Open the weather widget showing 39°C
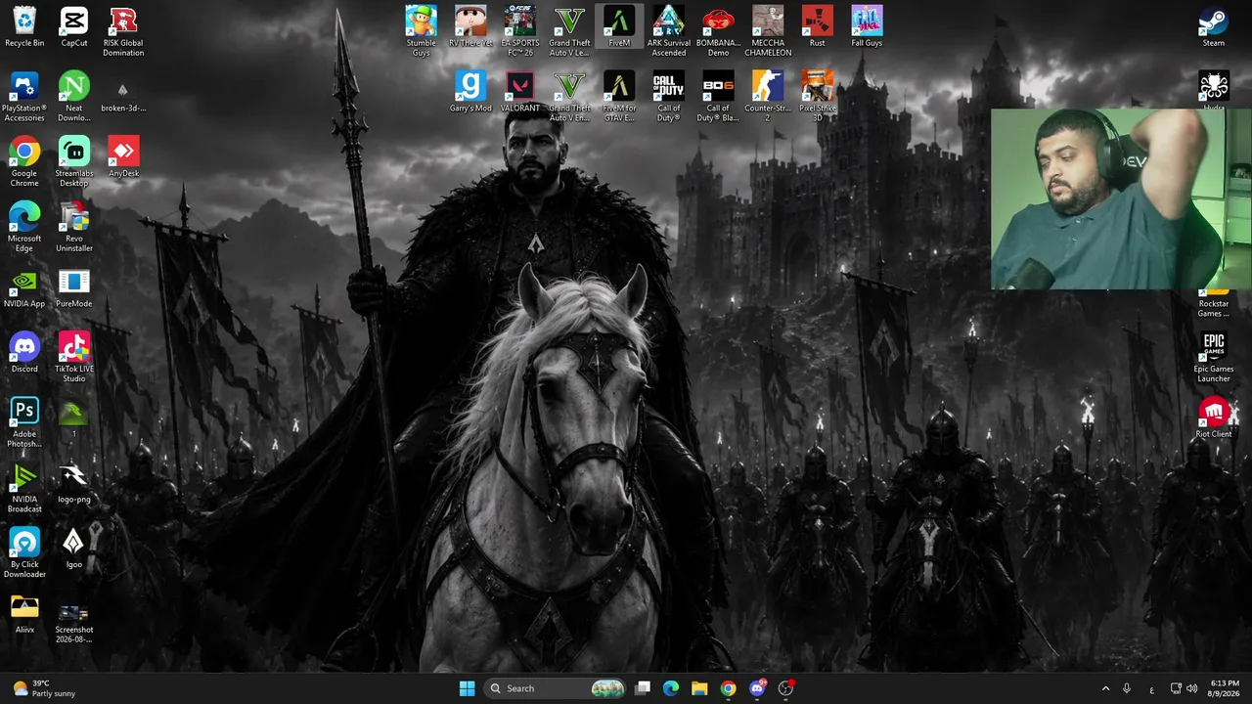The width and height of the screenshot is (1252, 704). tap(44, 688)
